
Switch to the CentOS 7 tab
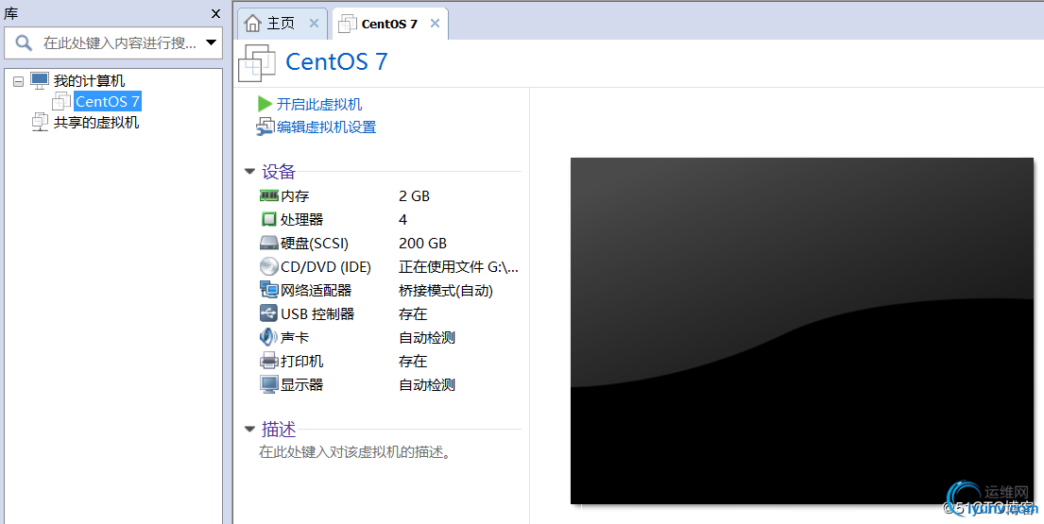click(x=389, y=24)
